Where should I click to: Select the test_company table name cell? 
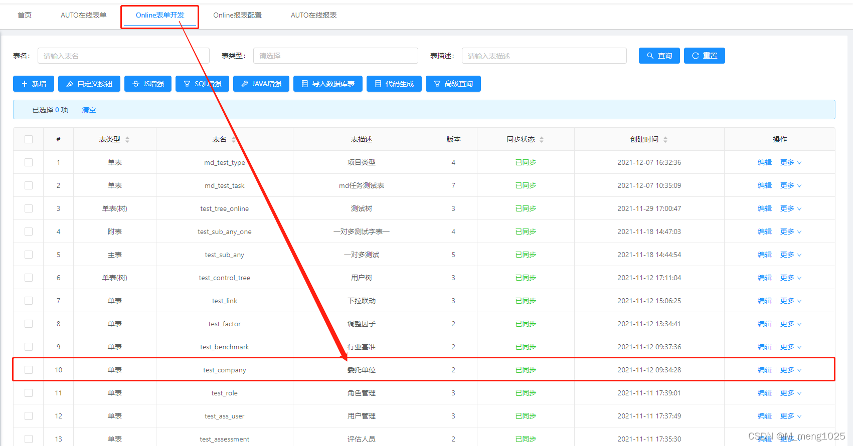pyautogui.click(x=225, y=370)
